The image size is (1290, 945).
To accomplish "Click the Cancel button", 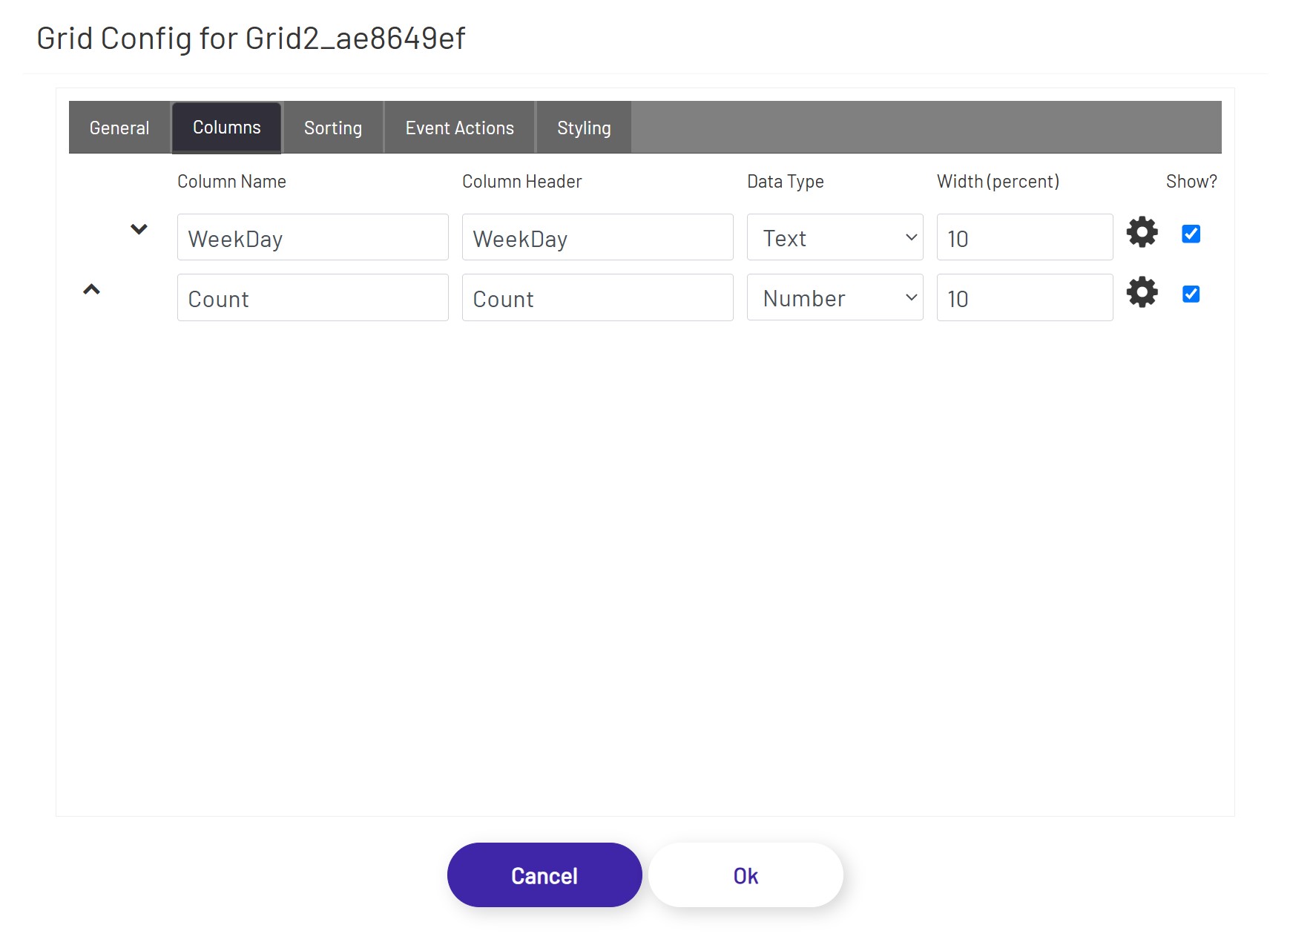I will click(x=544, y=875).
